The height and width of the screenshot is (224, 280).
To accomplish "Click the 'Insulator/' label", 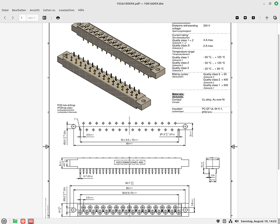I will tap(177, 108).
